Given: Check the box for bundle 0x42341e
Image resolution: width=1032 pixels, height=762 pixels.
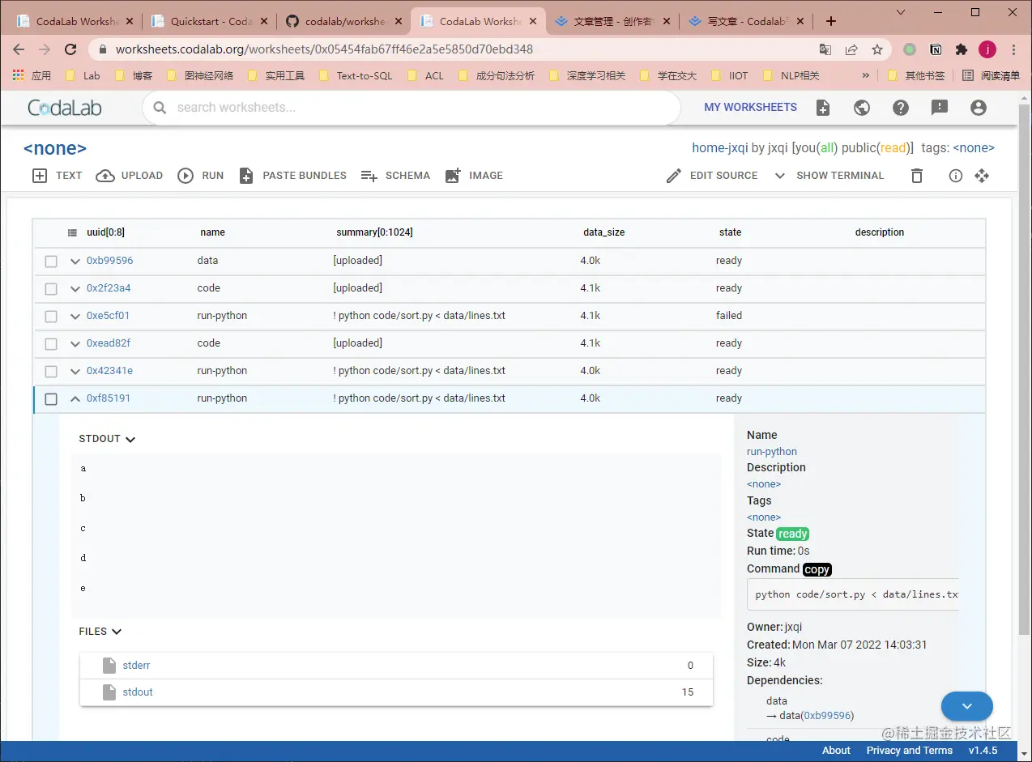Looking at the screenshot, I should (x=51, y=372).
